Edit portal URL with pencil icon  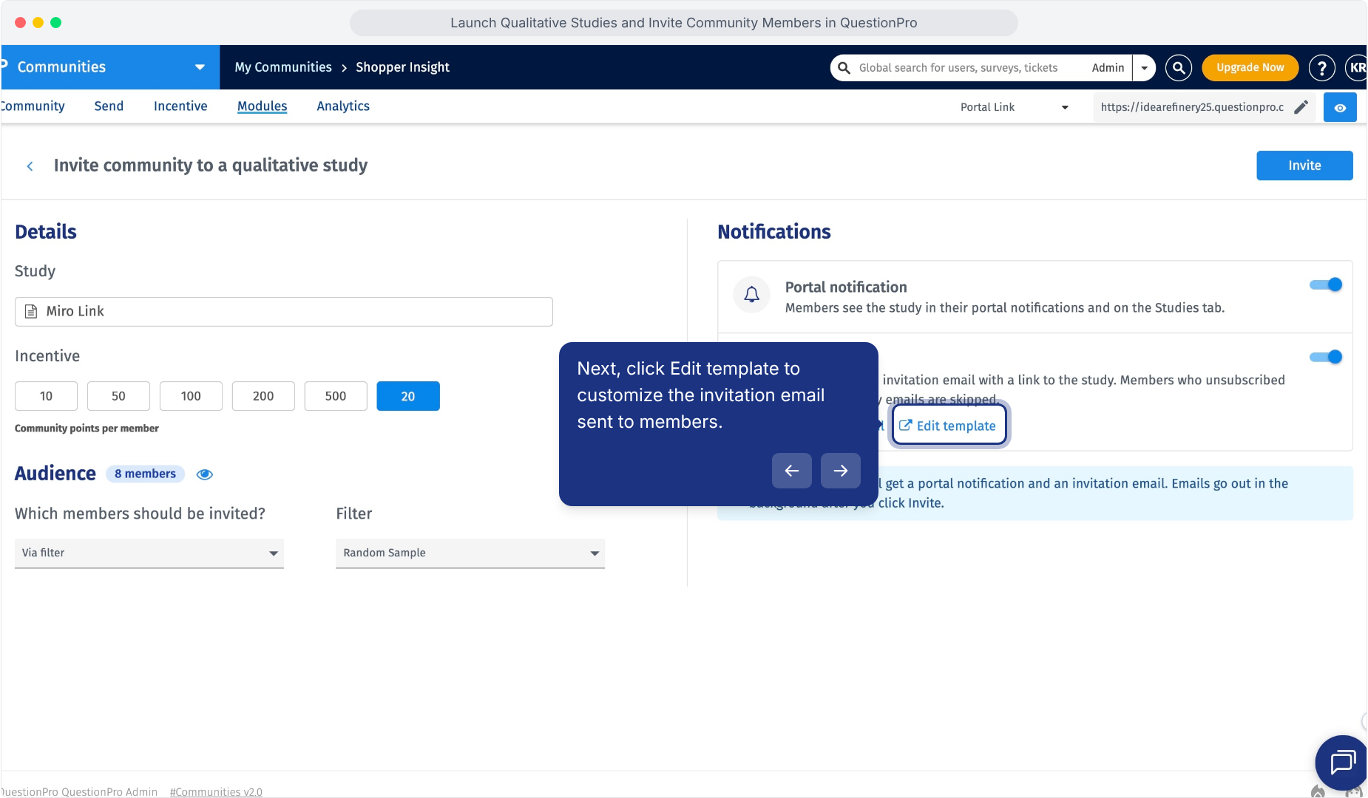(1301, 107)
